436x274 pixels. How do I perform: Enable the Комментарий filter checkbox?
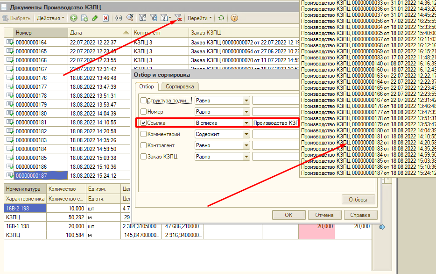(x=143, y=134)
